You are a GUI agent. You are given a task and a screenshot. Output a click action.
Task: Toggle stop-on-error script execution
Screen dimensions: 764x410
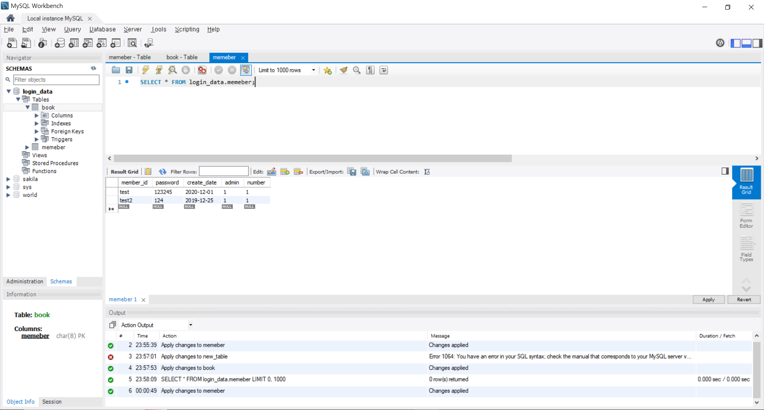(202, 70)
